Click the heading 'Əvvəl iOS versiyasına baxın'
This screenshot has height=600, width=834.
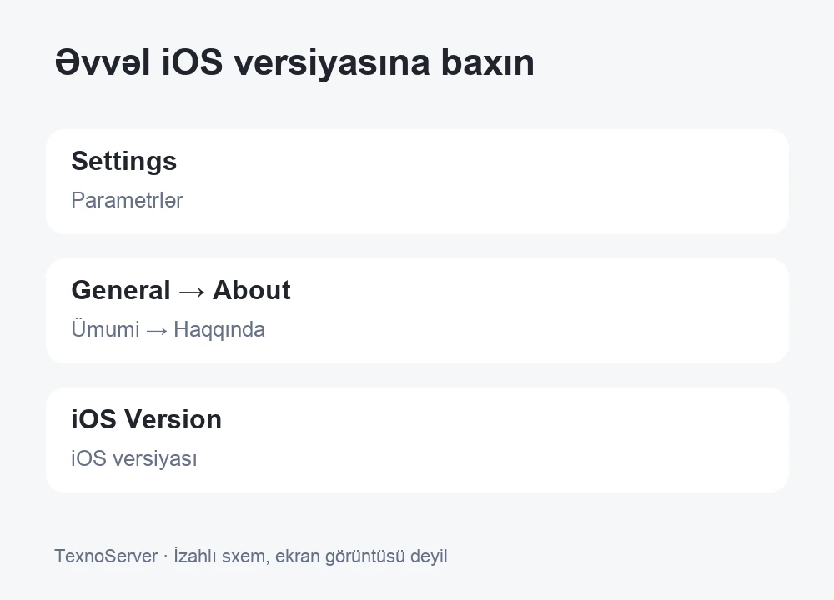(294, 62)
